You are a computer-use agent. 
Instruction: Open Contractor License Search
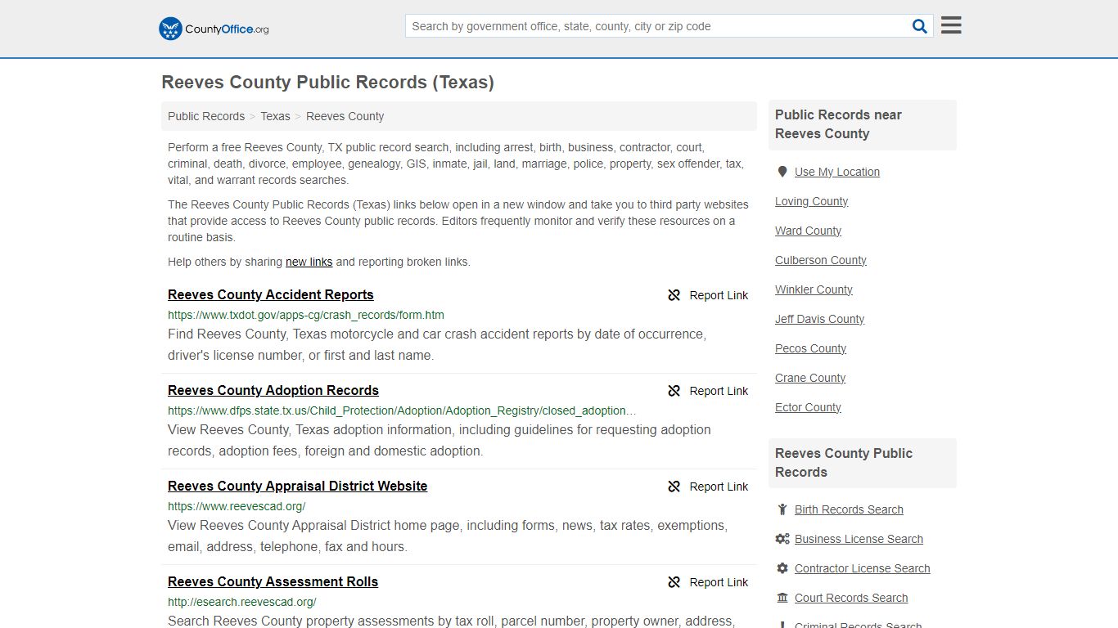click(862, 568)
